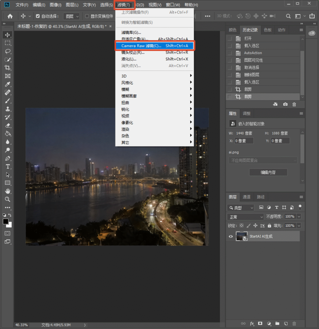Add a layer style with fx icon
This screenshot has width=319, height=329.
click(252, 324)
